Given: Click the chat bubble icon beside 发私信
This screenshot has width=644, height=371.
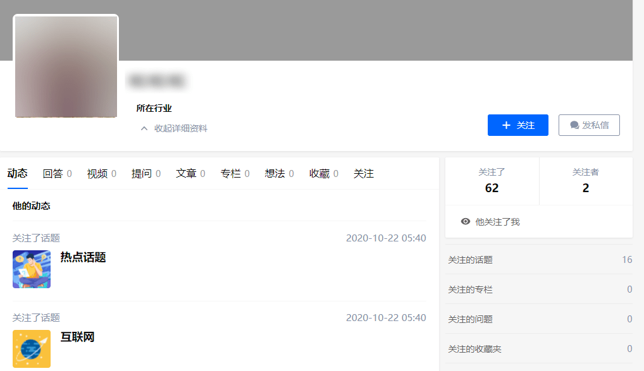Looking at the screenshot, I should pyautogui.click(x=573, y=125).
